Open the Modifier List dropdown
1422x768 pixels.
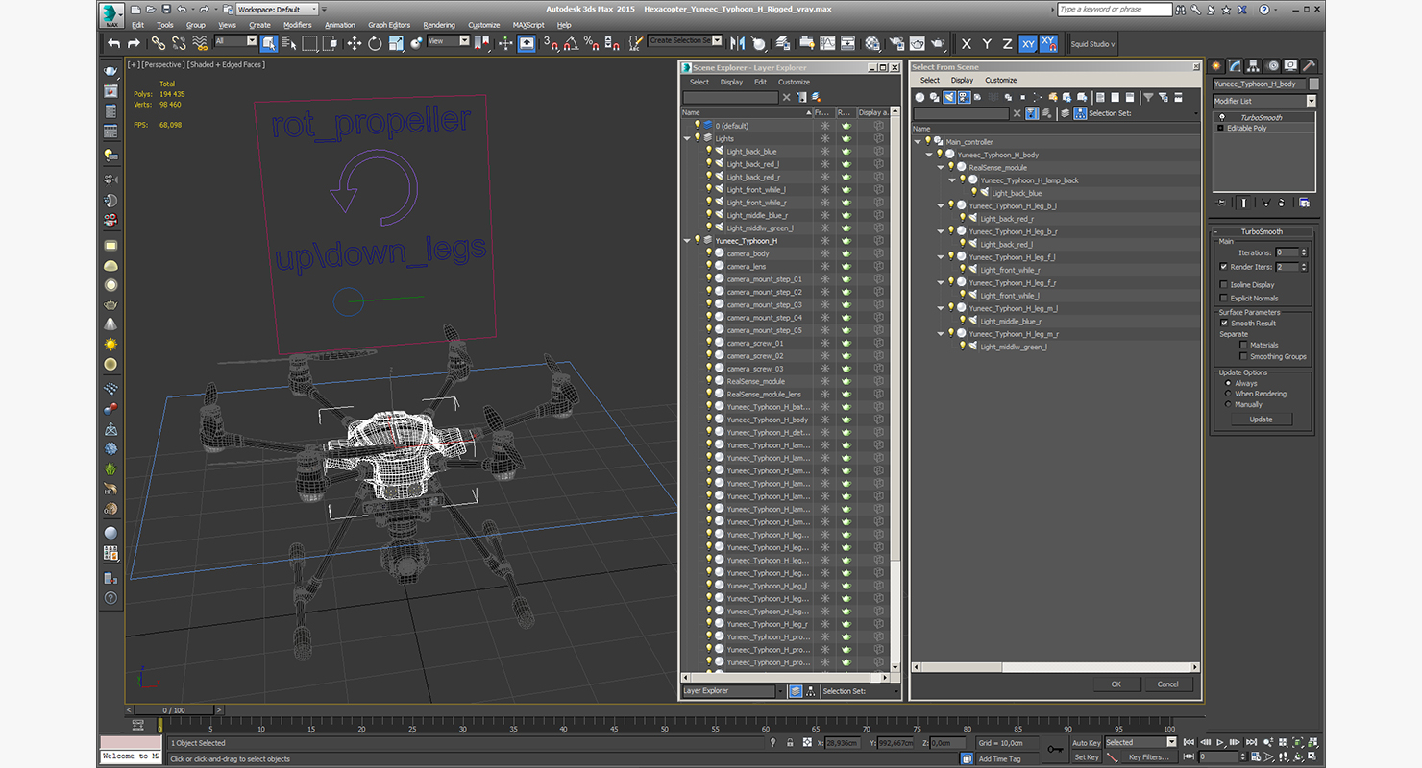coord(1264,101)
